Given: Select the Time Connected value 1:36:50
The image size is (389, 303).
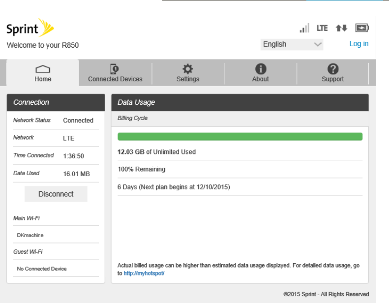Looking at the screenshot, I should tap(73, 156).
